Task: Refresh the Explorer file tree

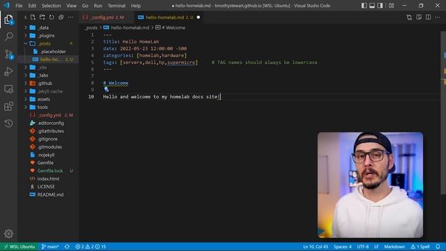Action: click(52, 17)
